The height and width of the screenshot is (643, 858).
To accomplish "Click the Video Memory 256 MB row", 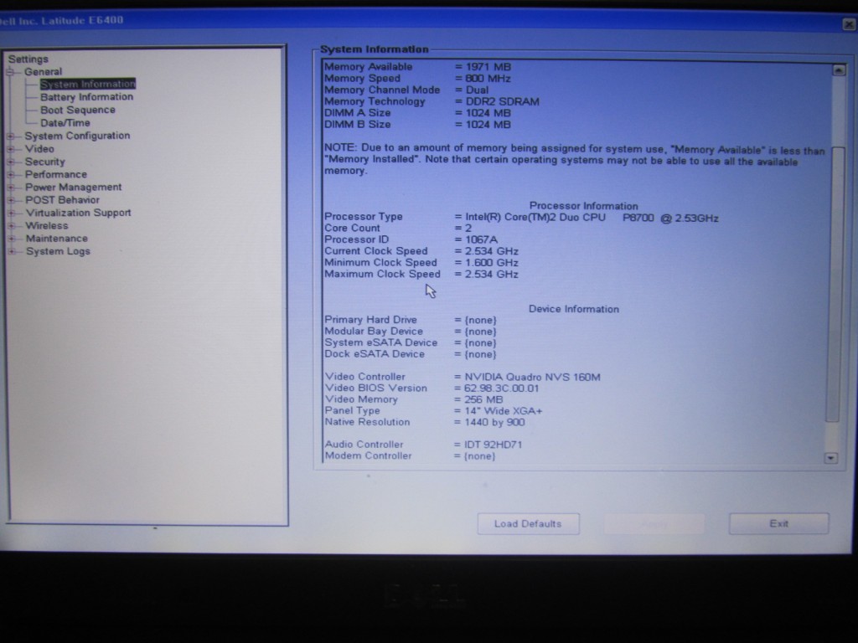I will tap(414, 399).
